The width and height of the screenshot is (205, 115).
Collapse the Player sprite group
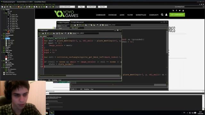pyautogui.click(x=4, y=13)
